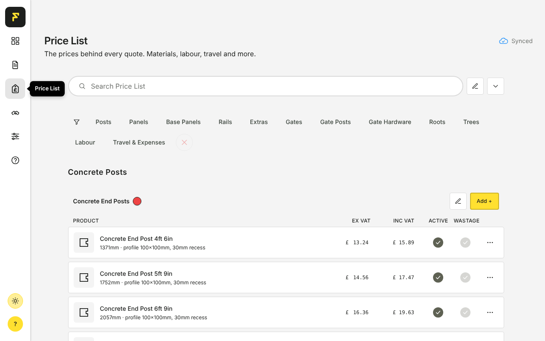Viewport: 545px width, 341px height.
Task: Filter by Travel & Expenses category
Action: 139,142
